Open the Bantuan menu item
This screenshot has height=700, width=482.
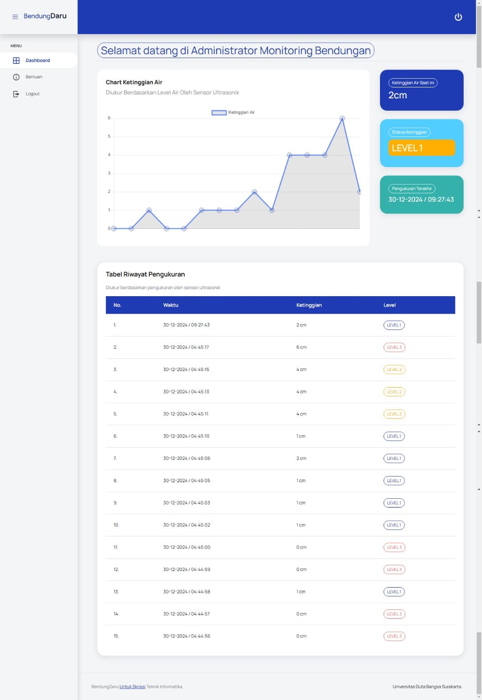34,77
